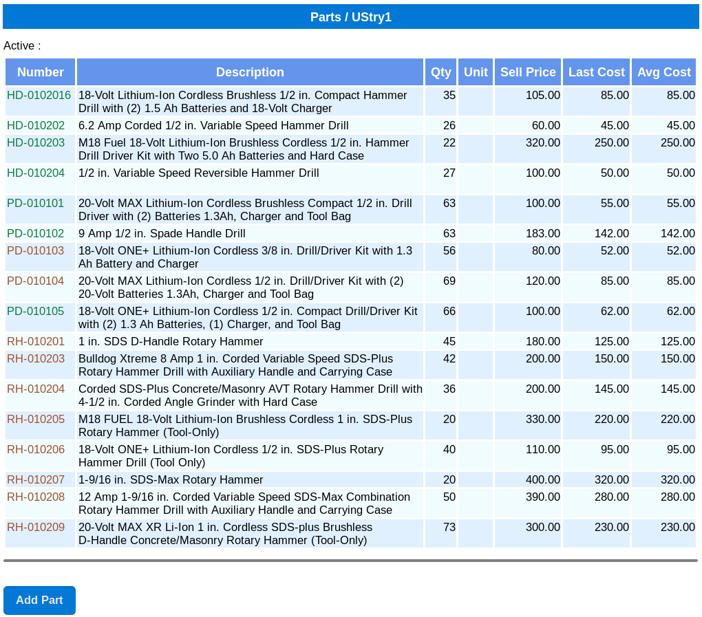Open part RH-010201

[x=36, y=341]
